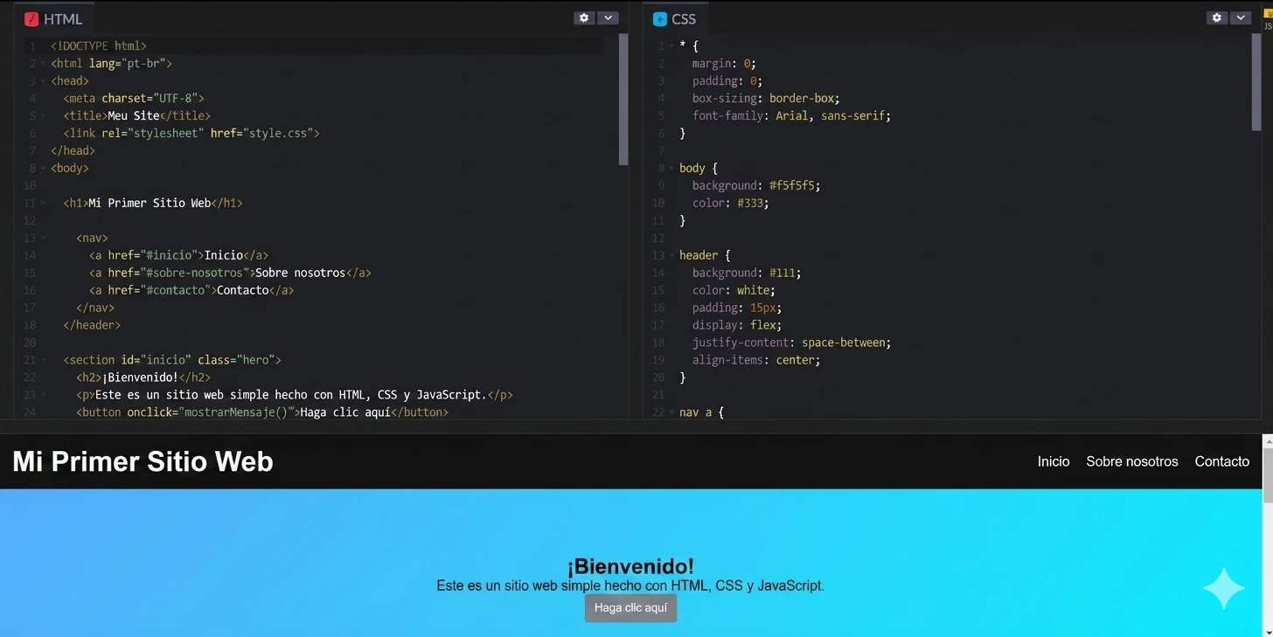Click the Contacto link in preview
Image resolution: width=1273 pixels, height=637 pixels.
[x=1222, y=461]
